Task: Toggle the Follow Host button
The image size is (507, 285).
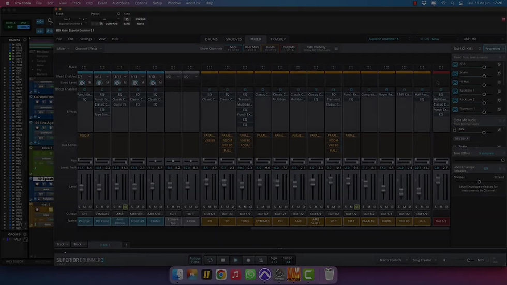Action: (x=195, y=260)
